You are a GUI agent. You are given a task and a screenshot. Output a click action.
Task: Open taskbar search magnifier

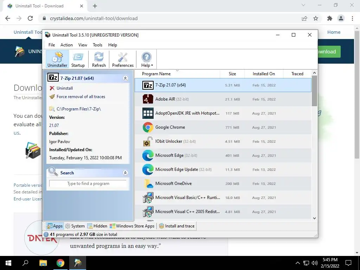[25, 263]
